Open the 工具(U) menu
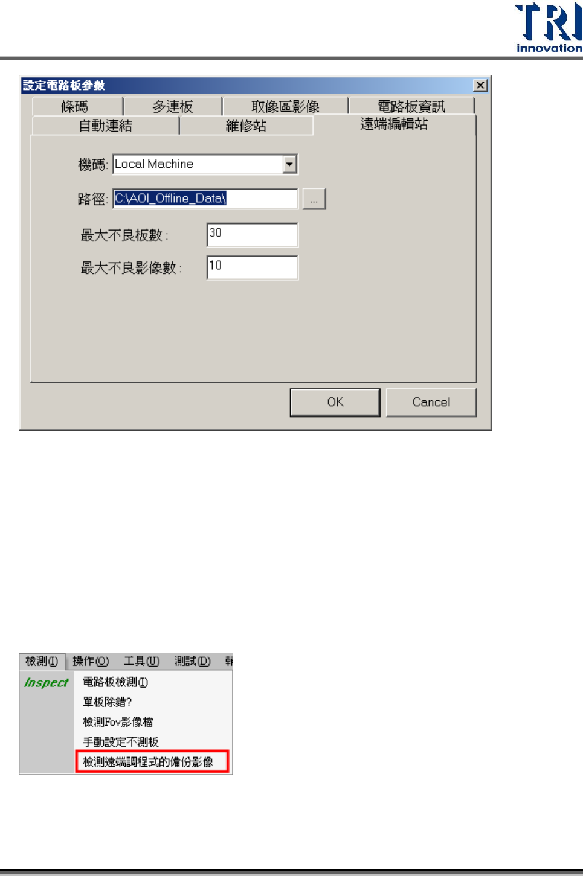This screenshot has height=876, width=583. (x=142, y=661)
